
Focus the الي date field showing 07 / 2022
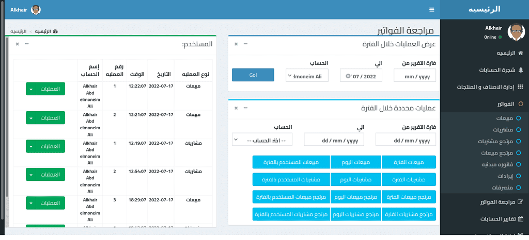click(361, 75)
